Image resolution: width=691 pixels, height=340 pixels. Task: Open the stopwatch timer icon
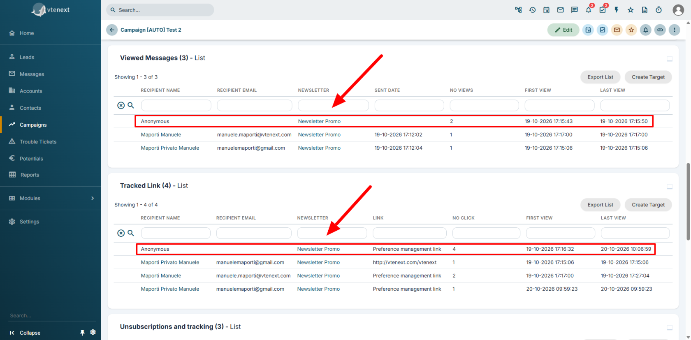click(x=659, y=10)
